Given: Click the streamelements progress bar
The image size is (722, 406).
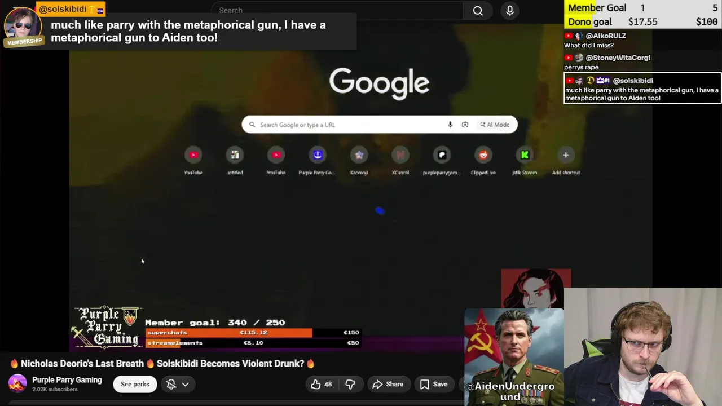Looking at the screenshot, I should pos(253,343).
